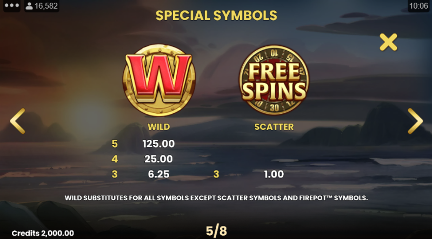This screenshot has height=239, width=432.
Task: Click the Credits 2,000.00 balance
Action: [x=43, y=233]
